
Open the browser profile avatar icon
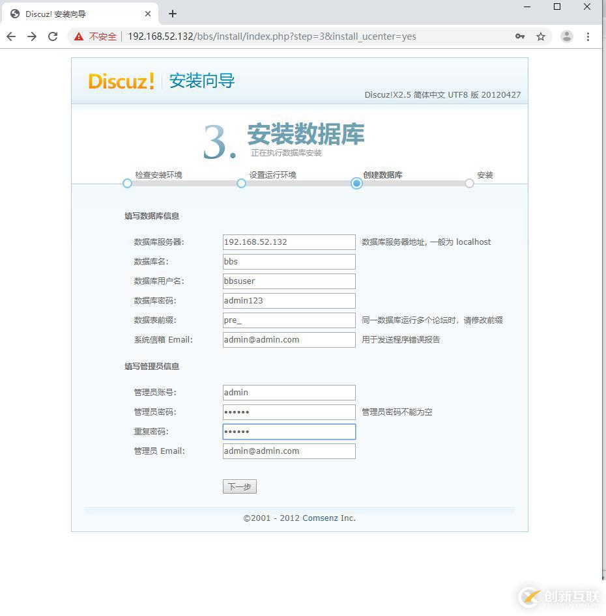pyautogui.click(x=566, y=36)
